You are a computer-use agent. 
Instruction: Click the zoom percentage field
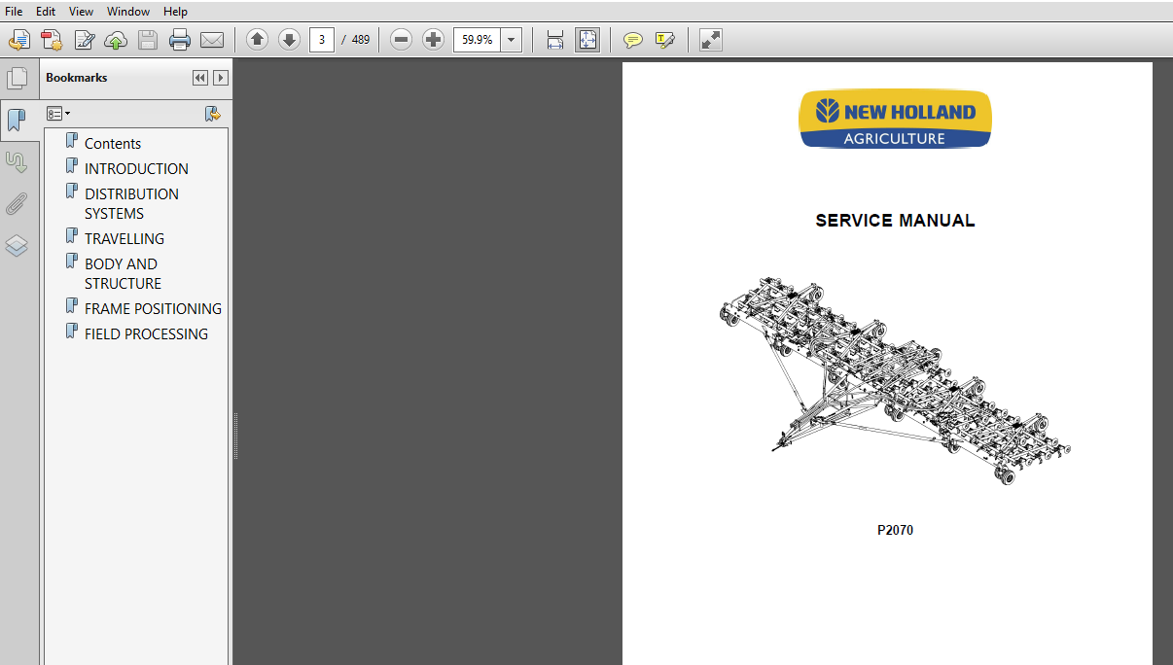coord(478,40)
